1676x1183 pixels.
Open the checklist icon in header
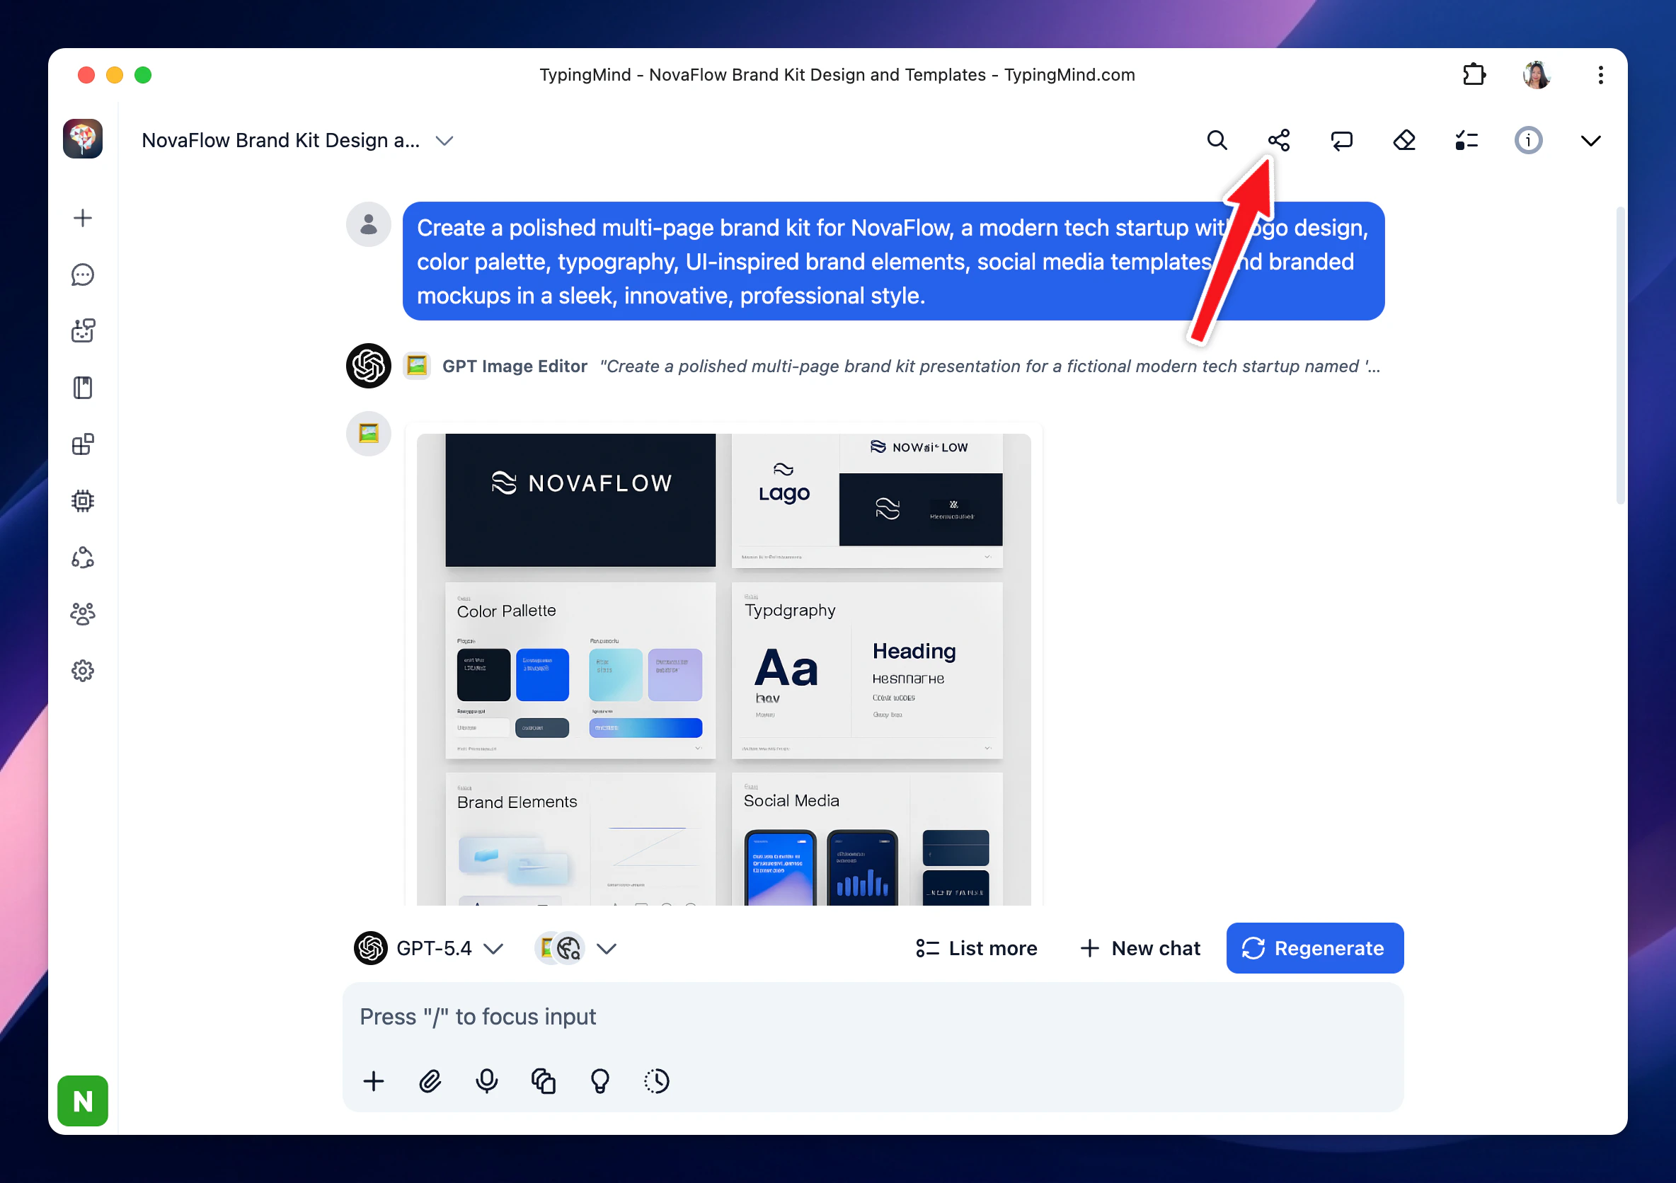1466,140
